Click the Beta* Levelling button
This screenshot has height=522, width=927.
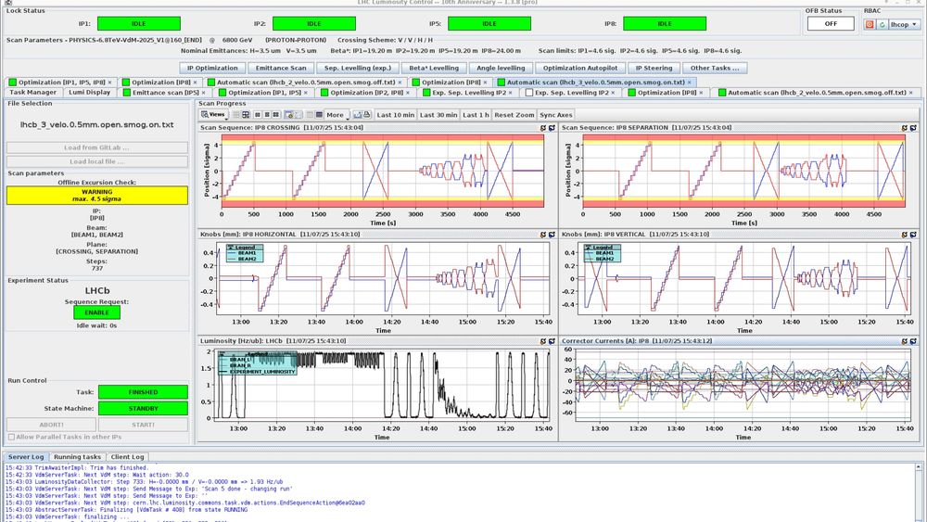(x=434, y=68)
